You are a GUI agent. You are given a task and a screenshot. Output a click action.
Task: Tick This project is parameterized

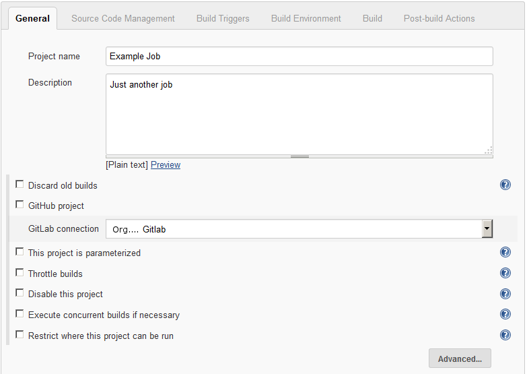click(x=20, y=252)
